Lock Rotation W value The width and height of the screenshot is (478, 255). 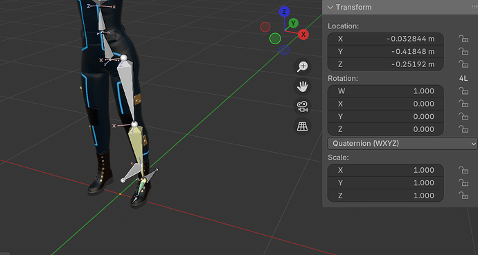pos(463,91)
